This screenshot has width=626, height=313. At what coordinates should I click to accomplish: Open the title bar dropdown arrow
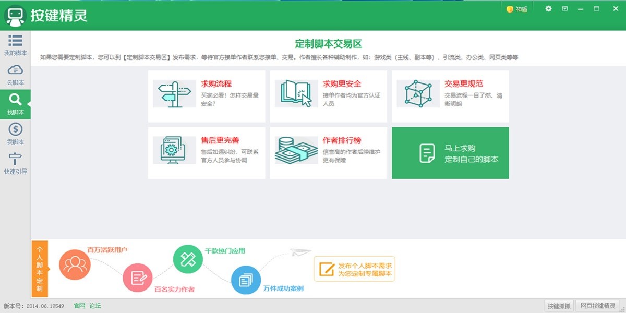coord(565,9)
